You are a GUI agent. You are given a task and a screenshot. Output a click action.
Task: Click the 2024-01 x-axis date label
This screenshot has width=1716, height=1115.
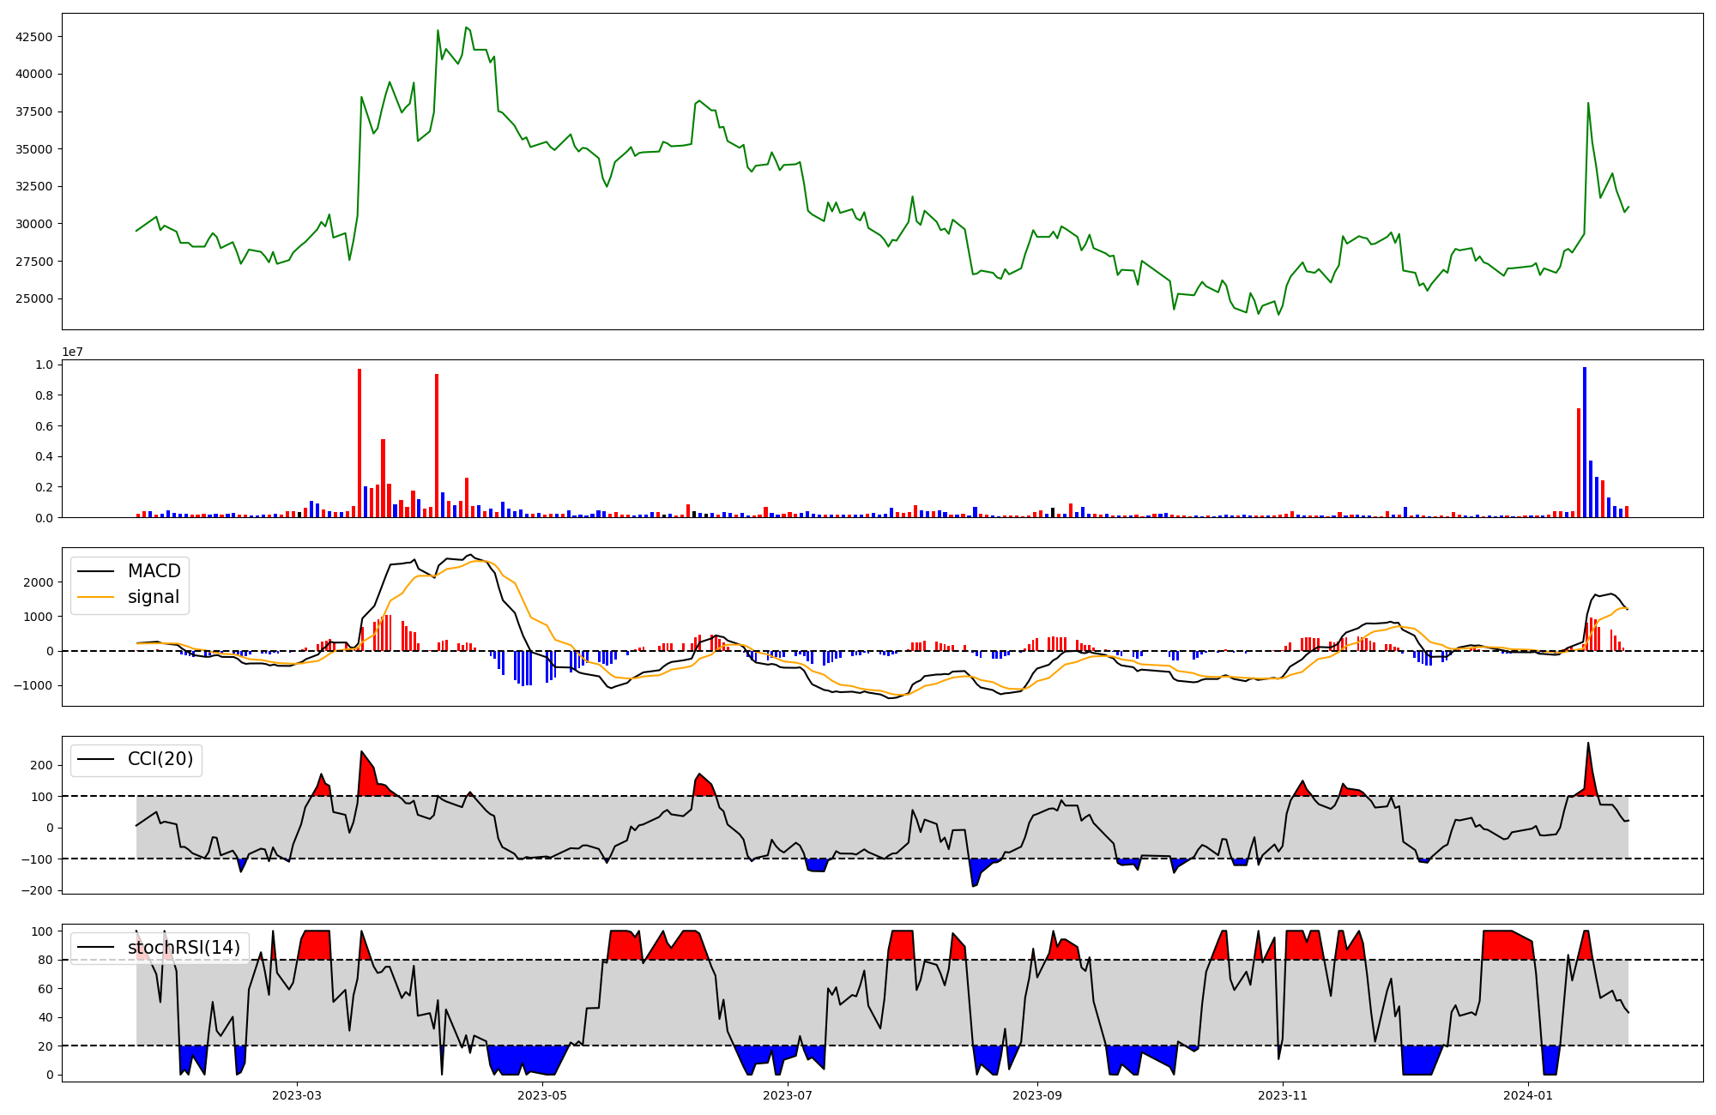click(1528, 1095)
